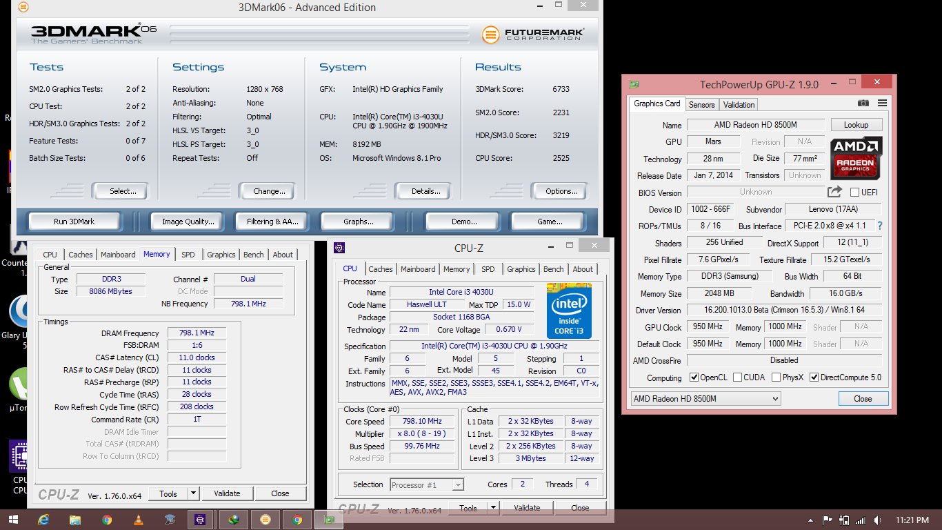Open the Graphics tab in front CPU-Z window
Viewport: 942px width, 530px height.
[521, 269]
